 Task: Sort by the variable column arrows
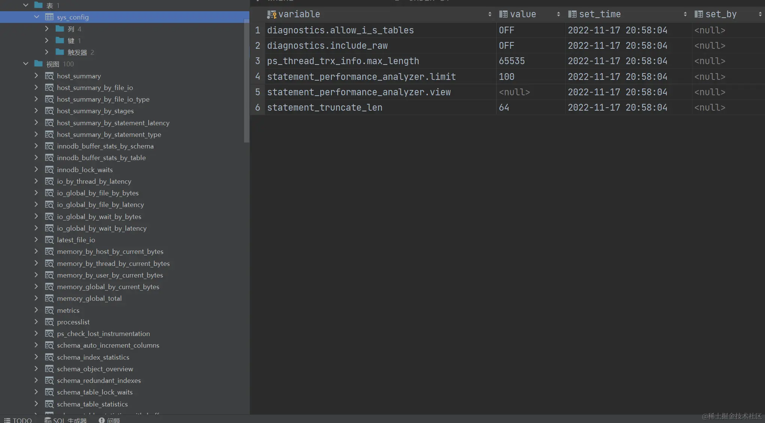[x=490, y=14]
